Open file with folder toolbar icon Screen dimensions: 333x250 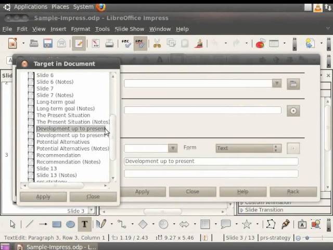click(34, 43)
